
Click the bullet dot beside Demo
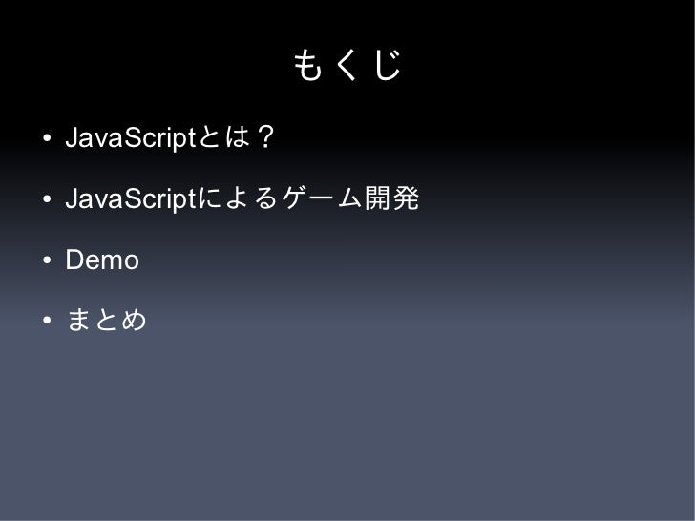point(47,260)
